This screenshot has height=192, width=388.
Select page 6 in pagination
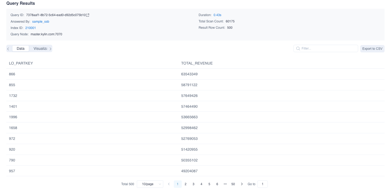[x=217, y=184]
